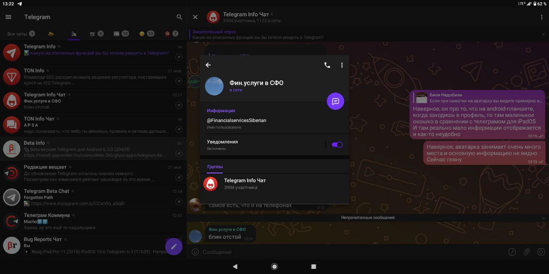Image resolution: width=549 pixels, height=274 pixels.
Task: Select the Все чаты folder tab
Action: pos(21,34)
